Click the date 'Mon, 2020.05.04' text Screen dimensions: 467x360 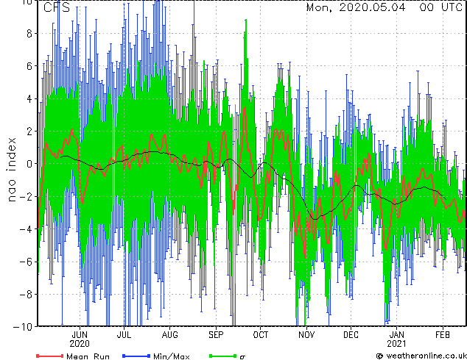(x=356, y=7)
